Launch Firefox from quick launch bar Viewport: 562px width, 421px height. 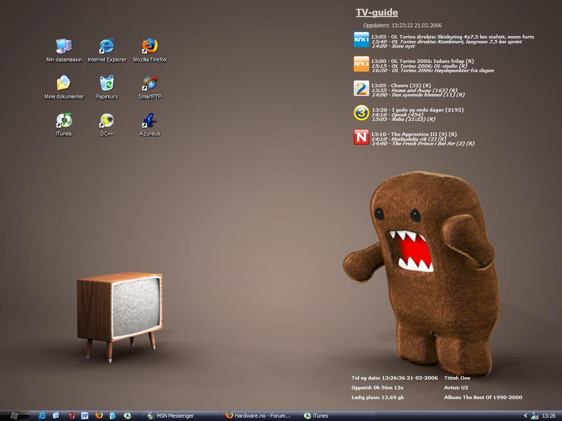[99, 415]
